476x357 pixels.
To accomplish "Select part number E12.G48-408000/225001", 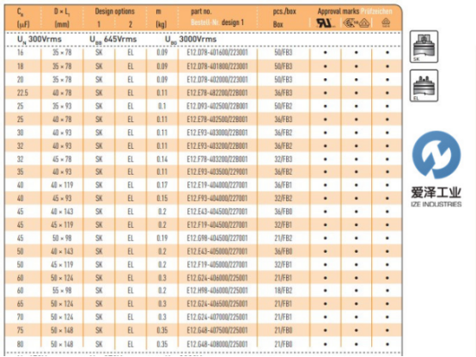I will [x=217, y=344].
